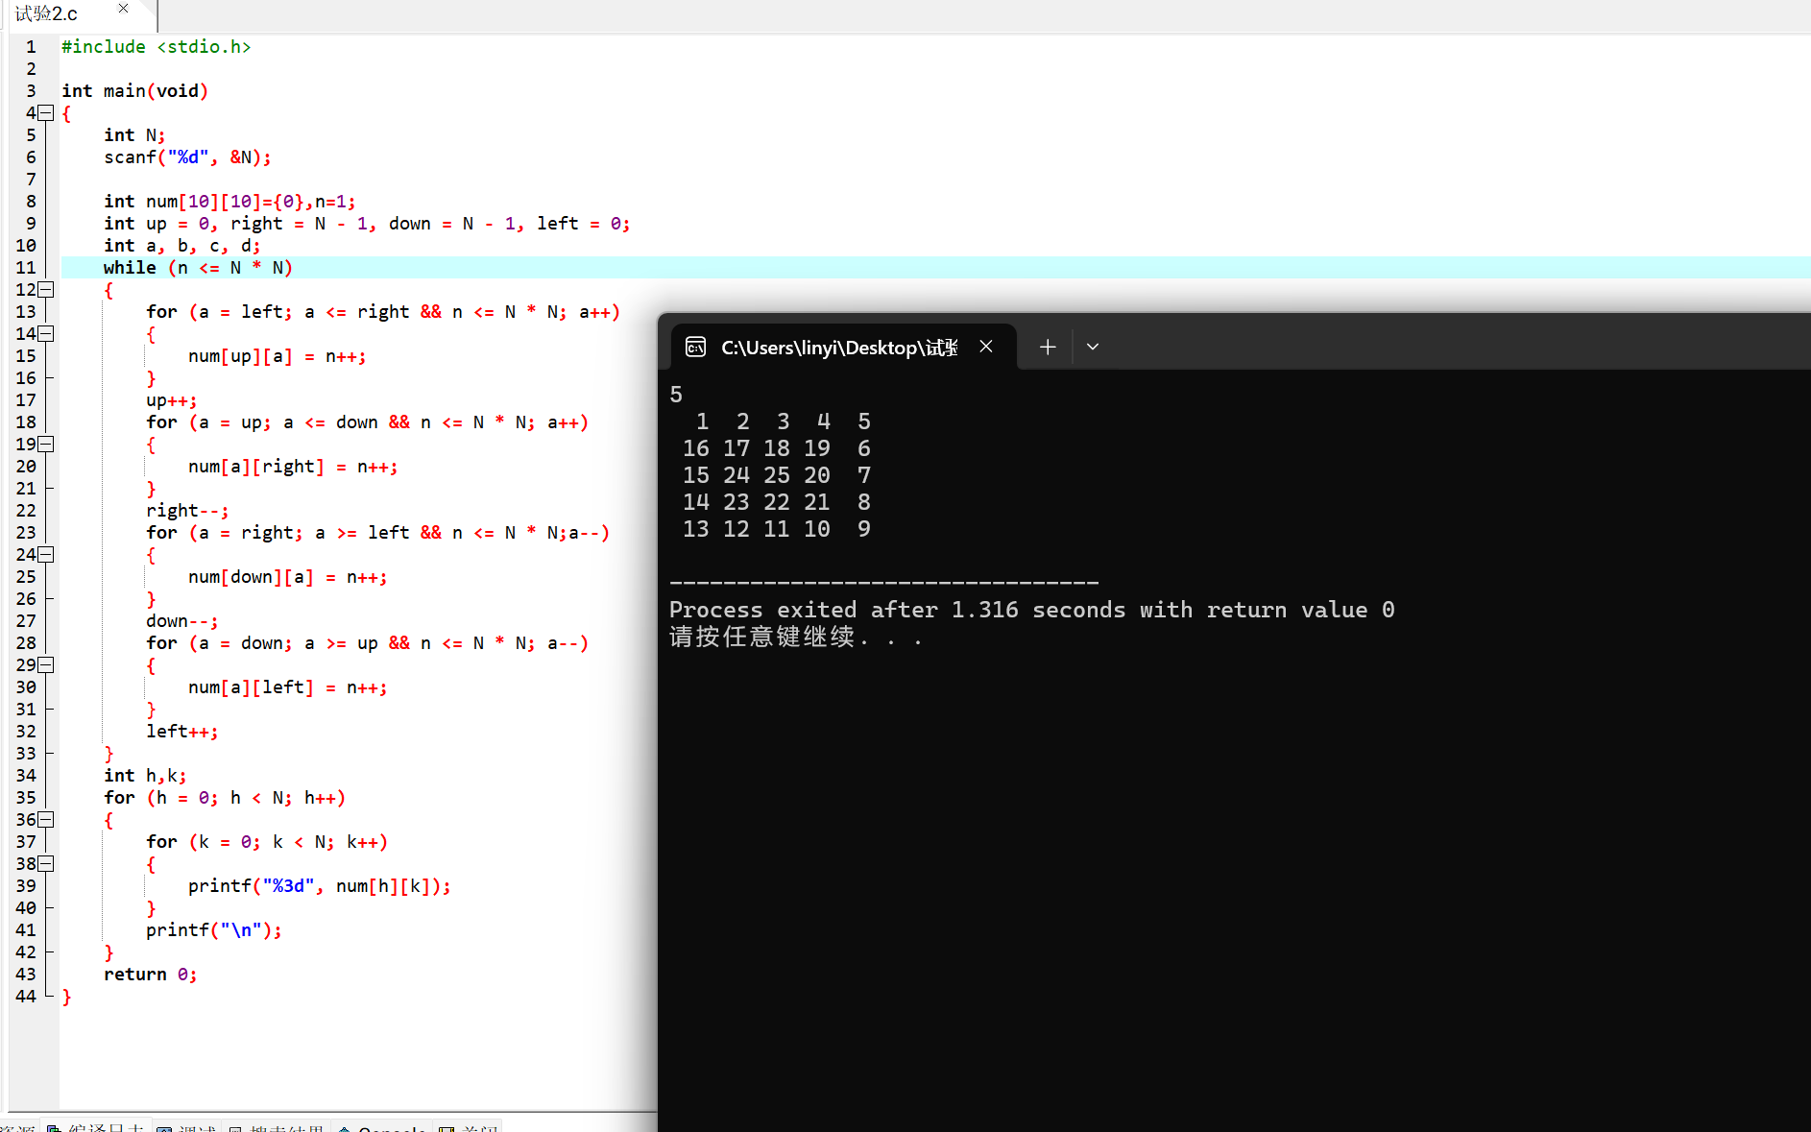The width and height of the screenshot is (1811, 1132).
Task: Open the Console bottom panel tab
Action: (x=382, y=1126)
